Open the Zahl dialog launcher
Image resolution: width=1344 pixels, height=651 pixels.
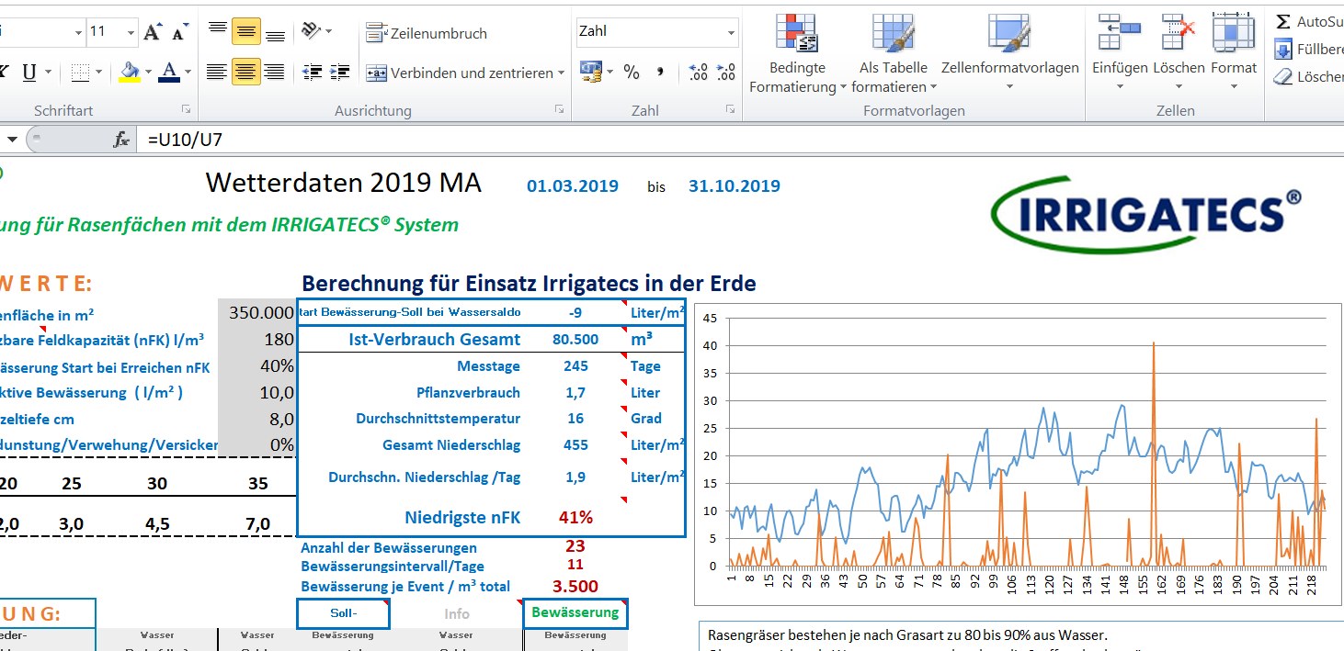pos(731,110)
